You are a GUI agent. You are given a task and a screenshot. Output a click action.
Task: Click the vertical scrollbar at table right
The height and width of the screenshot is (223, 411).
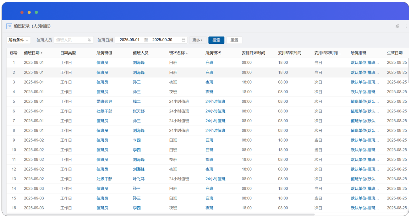[408, 71]
